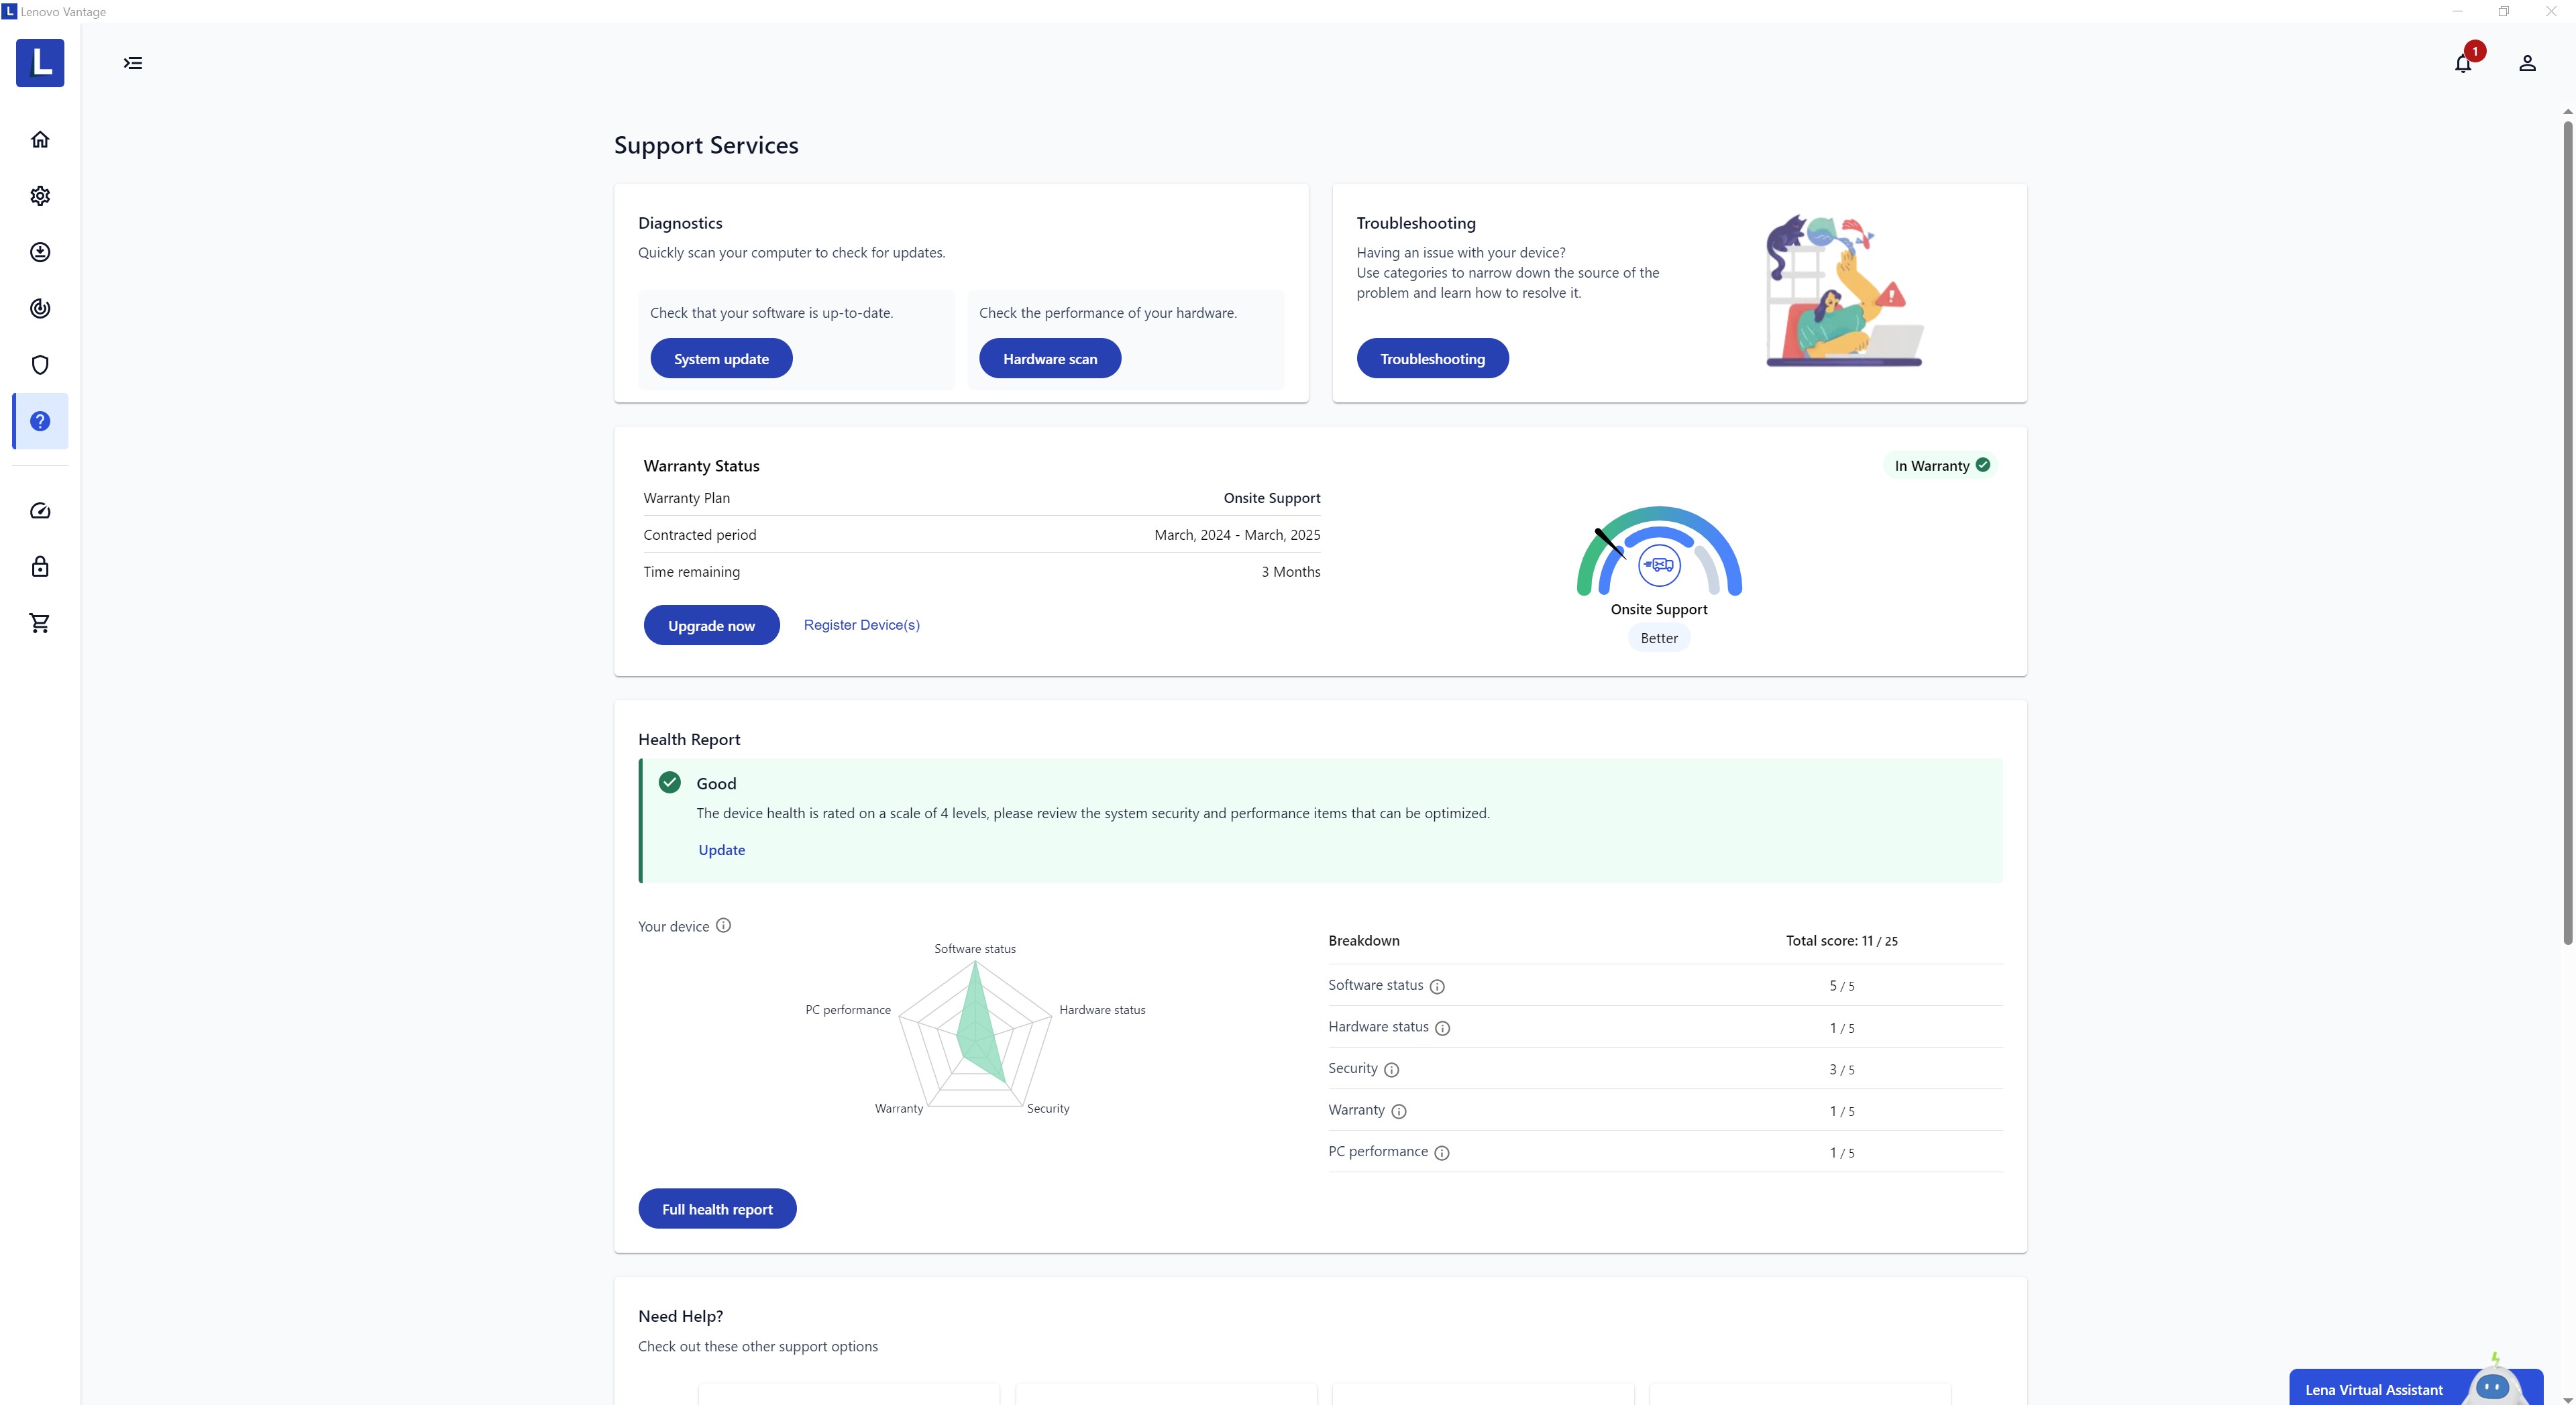The width and height of the screenshot is (2576, 1405).
Task: Select Support question-mark icon in sidebar
Action: pos(40,421)
